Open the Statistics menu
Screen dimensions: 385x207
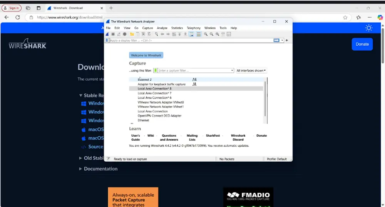coord(177,28)
